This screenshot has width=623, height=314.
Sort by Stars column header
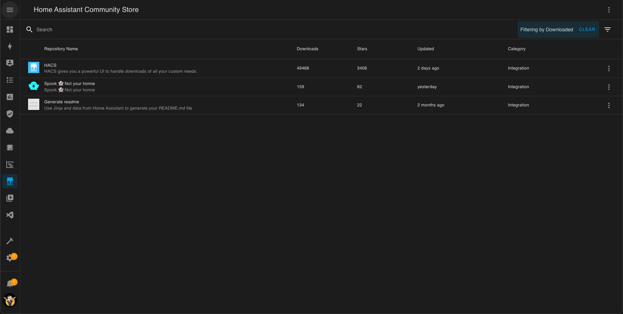click(x=362, y=49)
